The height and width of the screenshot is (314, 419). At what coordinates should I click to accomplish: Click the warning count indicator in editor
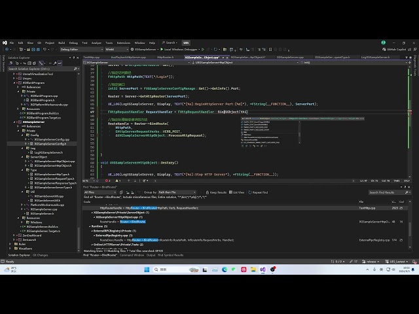118,181
